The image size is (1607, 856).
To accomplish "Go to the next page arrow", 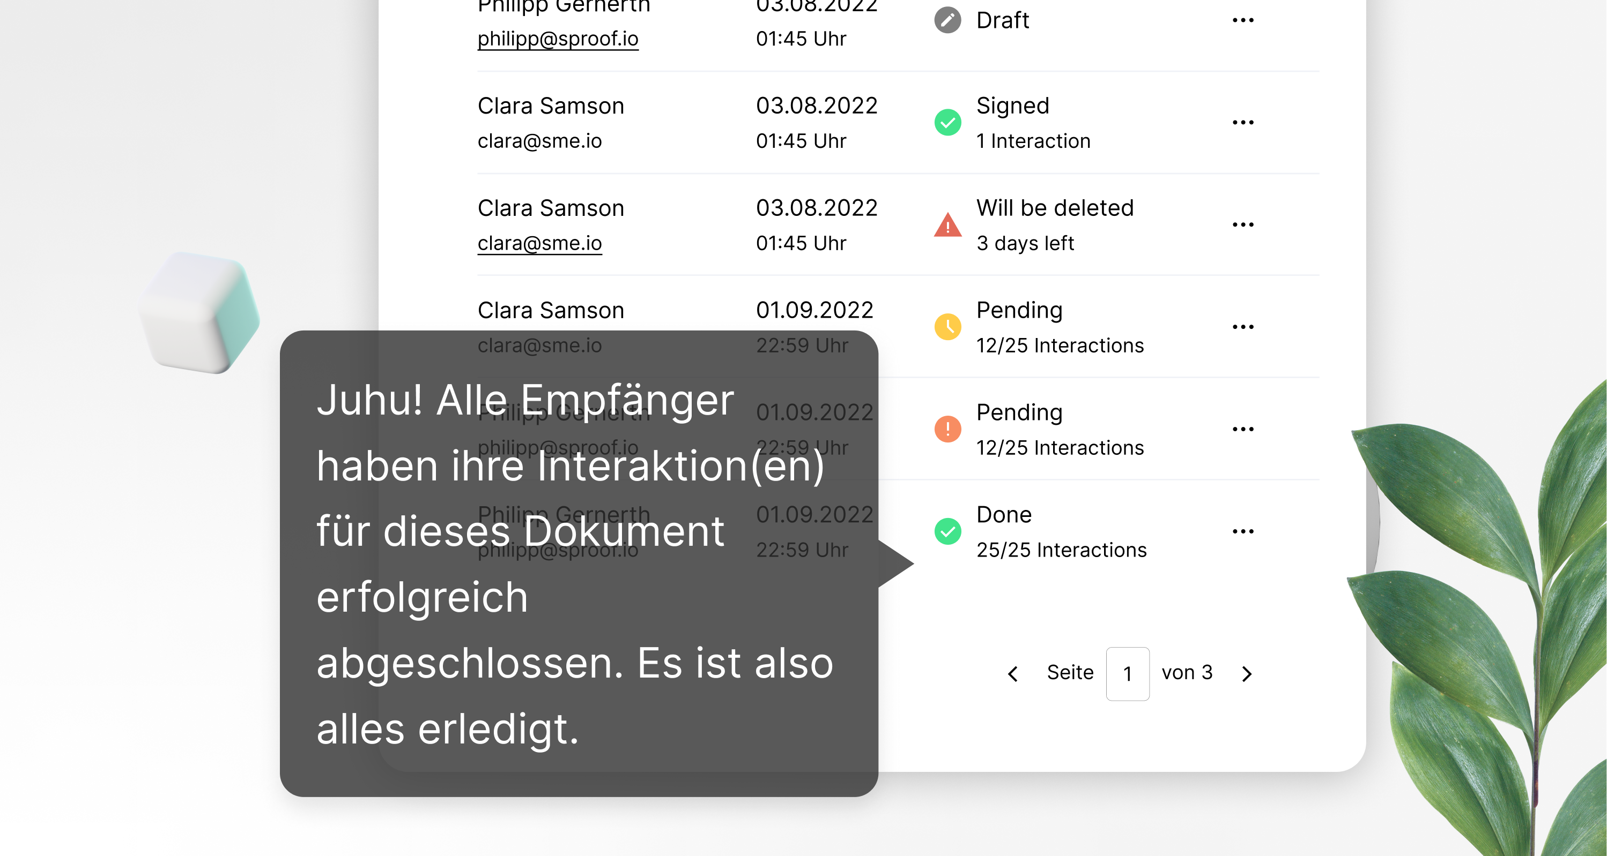I will [x=1247, y=673].
